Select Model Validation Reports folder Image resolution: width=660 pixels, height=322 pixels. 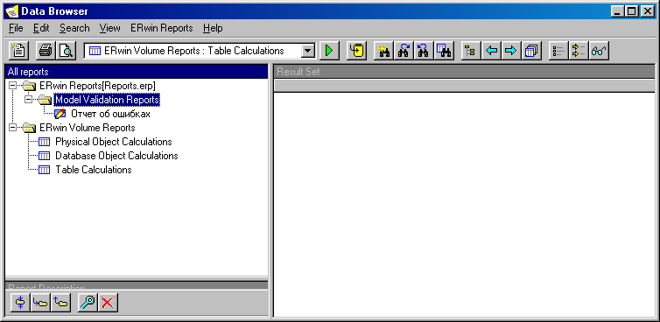[107, 100]
